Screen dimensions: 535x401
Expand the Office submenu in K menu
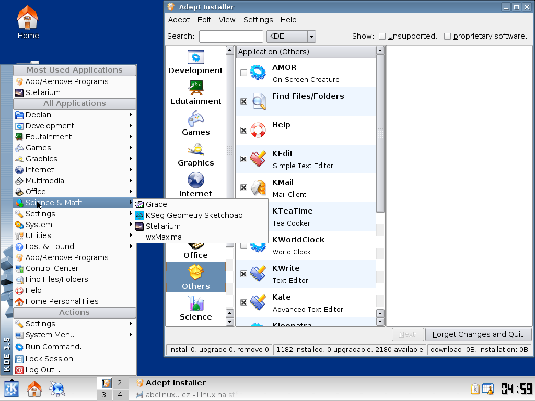point(75,191)
